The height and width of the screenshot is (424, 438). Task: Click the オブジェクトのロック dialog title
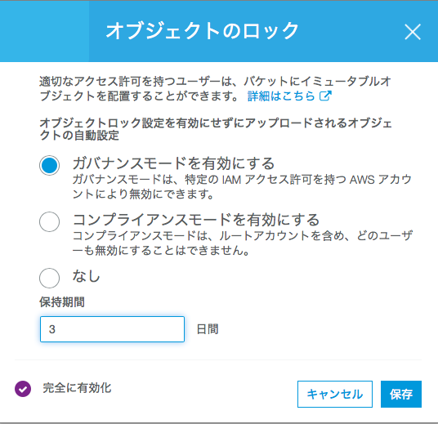203,30
